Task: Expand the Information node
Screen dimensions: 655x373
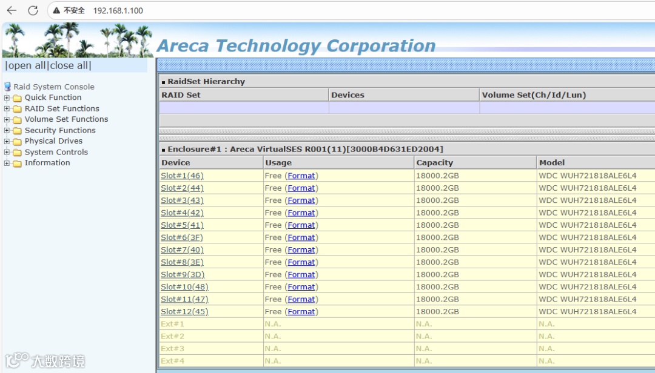Action: (x=7, y=163)
